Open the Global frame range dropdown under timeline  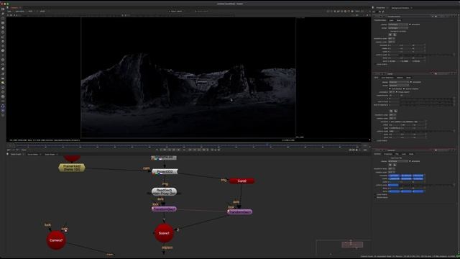point(24,150)
